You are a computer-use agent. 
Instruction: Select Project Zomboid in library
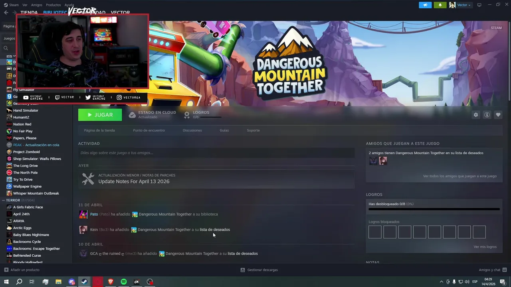26,152
